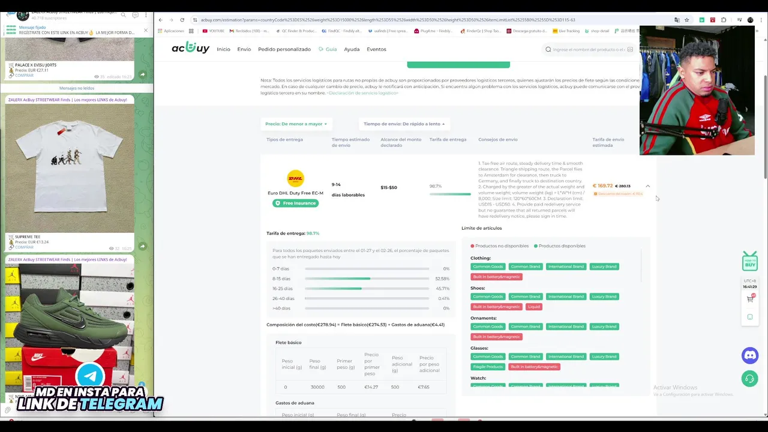Open the shopping cart sidebar icon
This screenshot has height=432, width=768.
coord(750,298)
